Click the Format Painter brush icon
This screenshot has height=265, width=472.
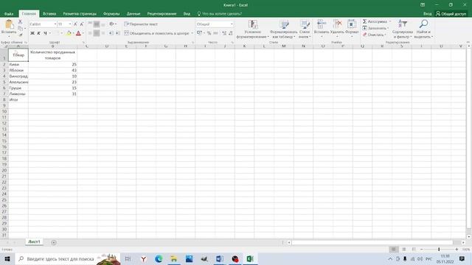tap(20, 35)
